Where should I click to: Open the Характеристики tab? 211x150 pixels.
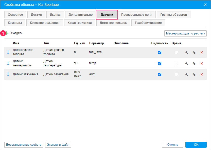(x=80, y=23)
